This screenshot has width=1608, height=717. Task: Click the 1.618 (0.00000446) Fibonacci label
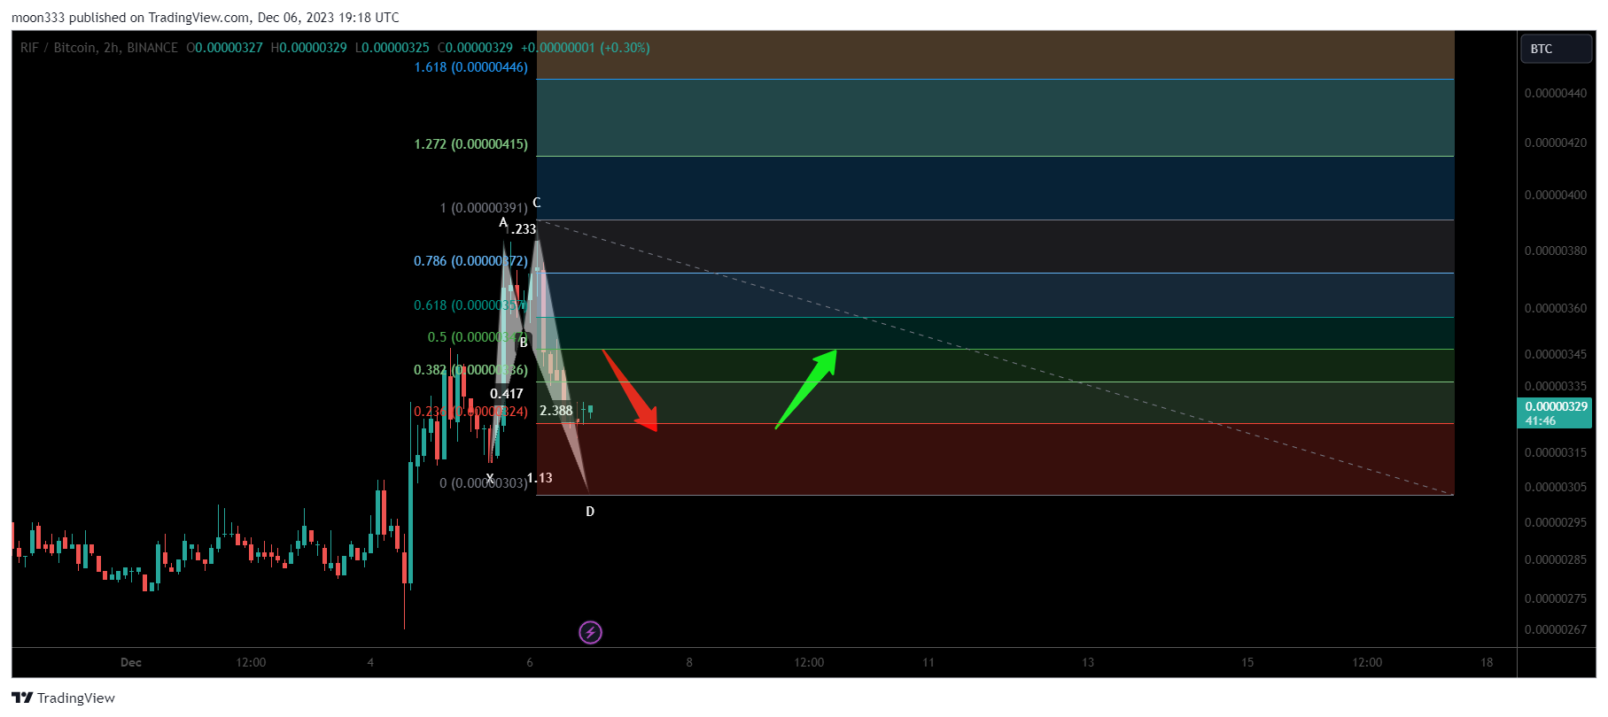470,67
